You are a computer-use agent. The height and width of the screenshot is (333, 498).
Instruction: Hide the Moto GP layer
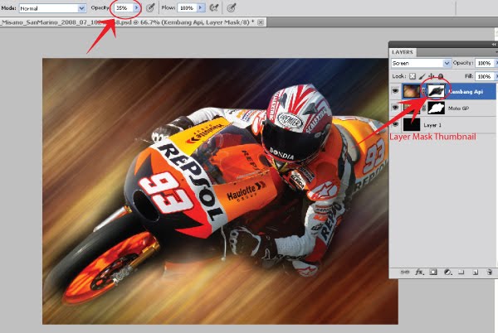click(x=395, y=108)
